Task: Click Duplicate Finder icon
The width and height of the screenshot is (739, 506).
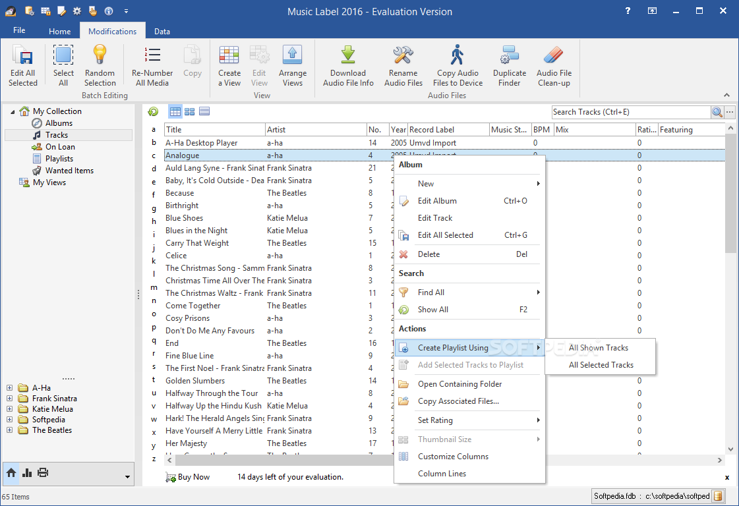Action: [510, 55]
